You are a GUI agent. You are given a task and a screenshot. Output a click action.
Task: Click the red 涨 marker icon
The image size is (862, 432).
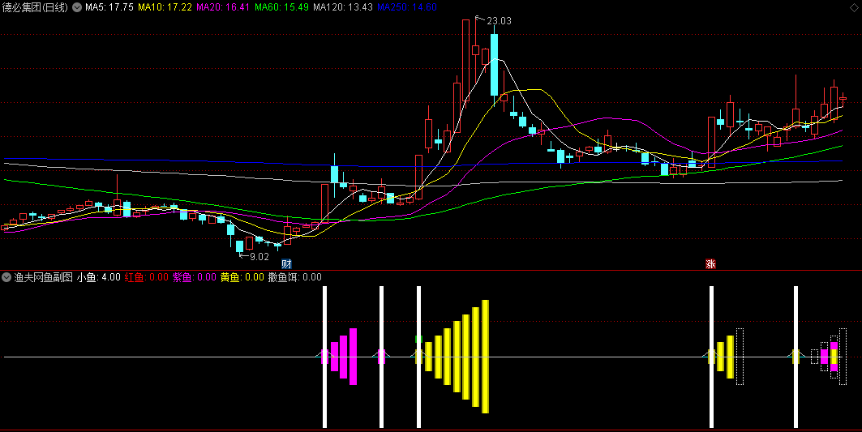point(710,263)
